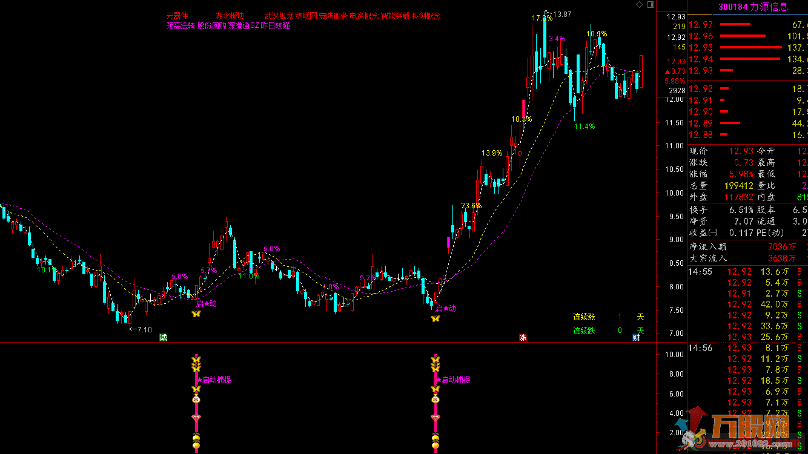The height and width of the screenshot is (454, 808).
Task: Click the blue 财 marker on the chart baseline
Action: (637, 337)
